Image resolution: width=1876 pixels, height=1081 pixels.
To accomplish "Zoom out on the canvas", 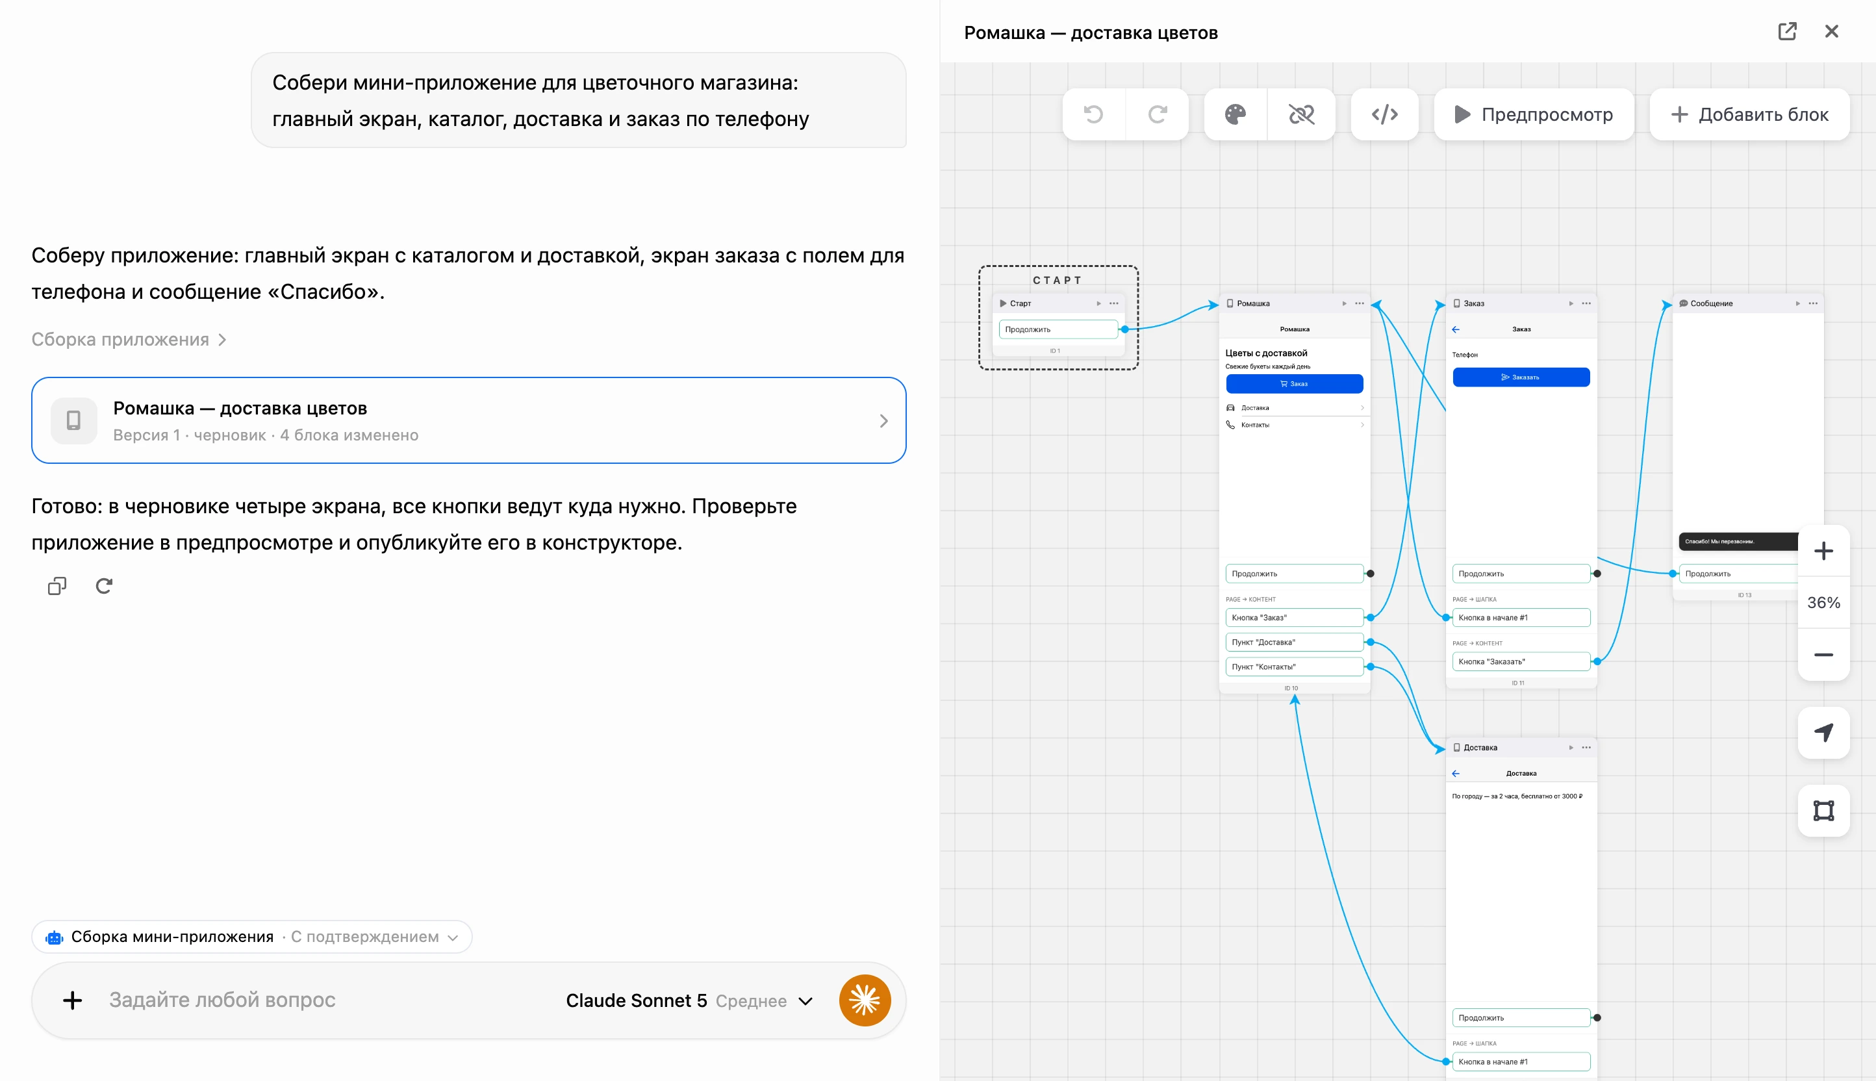I will pyautogui.click(x=1823, y=655).
